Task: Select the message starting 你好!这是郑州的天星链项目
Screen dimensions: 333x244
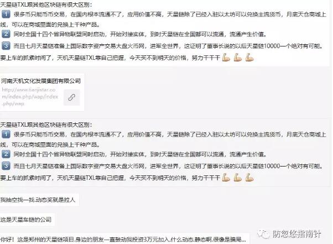Action: 123,240
